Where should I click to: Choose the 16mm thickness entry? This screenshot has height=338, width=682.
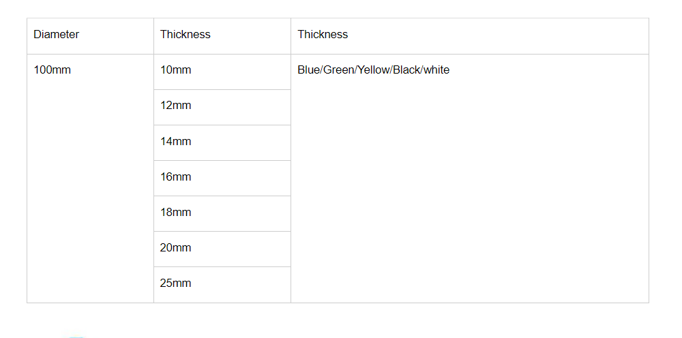click(176, 177)
